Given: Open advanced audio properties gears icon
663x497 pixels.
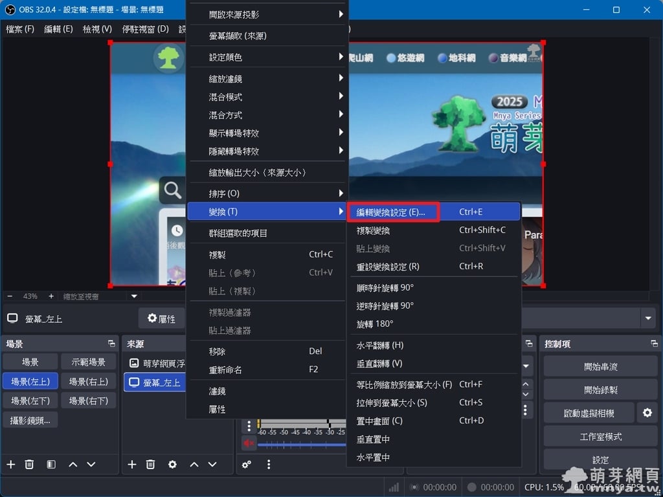Looking at the screenshot, I should click(x=247, y=464).
